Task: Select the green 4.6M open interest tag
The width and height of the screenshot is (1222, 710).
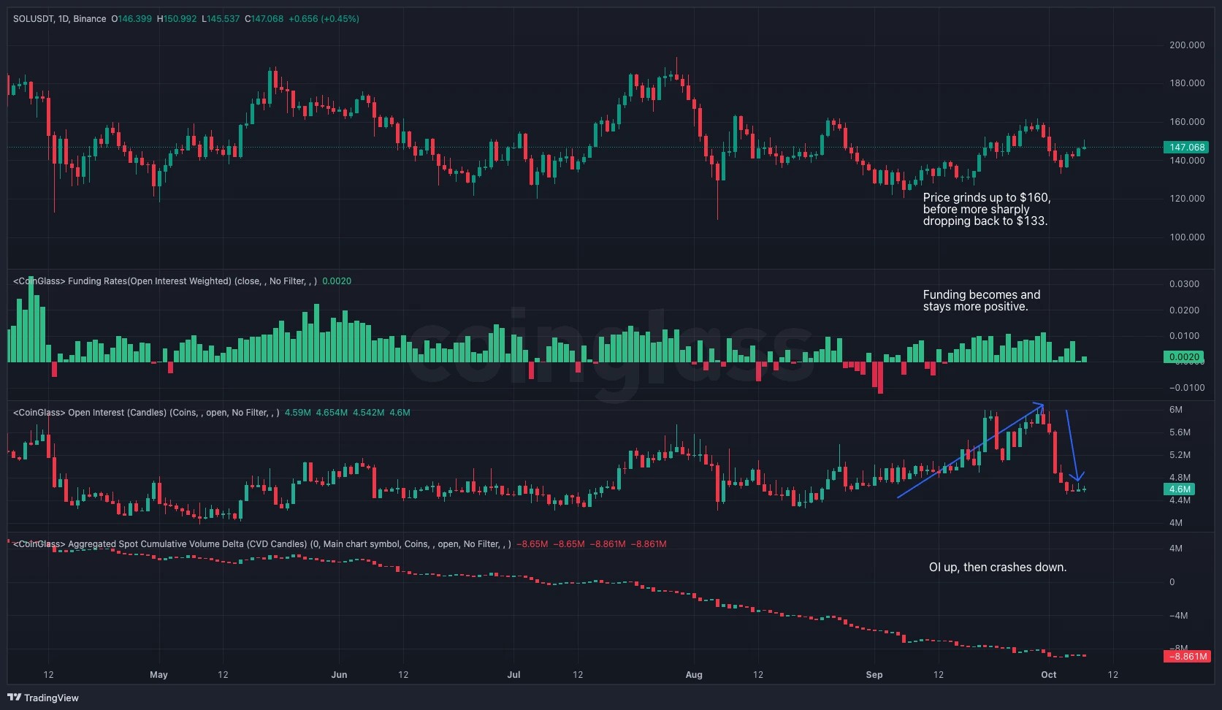Action: click(x=1182, y=489)
